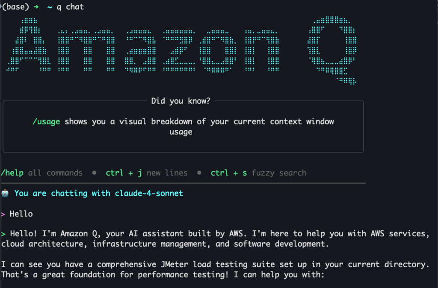The image size is (438, 288).
Task: Click the user's Hello message
Action: [x=21, y=214]
